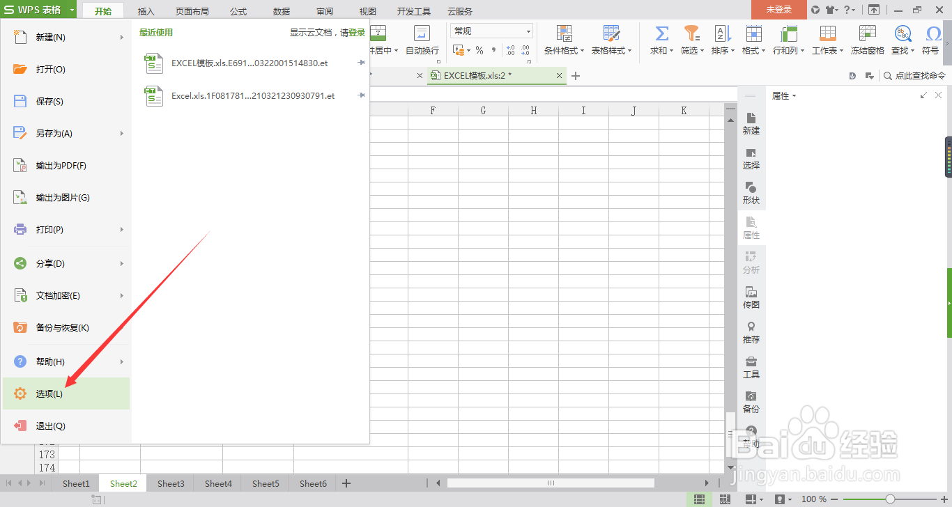This screenshot has width=952, height=507.
Task: Open the WPS 表格 application menu dropdown arrow
Action: (72, 10)
